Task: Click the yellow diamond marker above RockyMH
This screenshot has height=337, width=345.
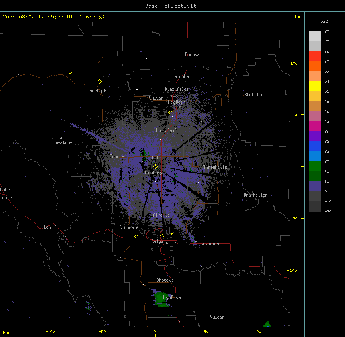Action: (100, 82)
